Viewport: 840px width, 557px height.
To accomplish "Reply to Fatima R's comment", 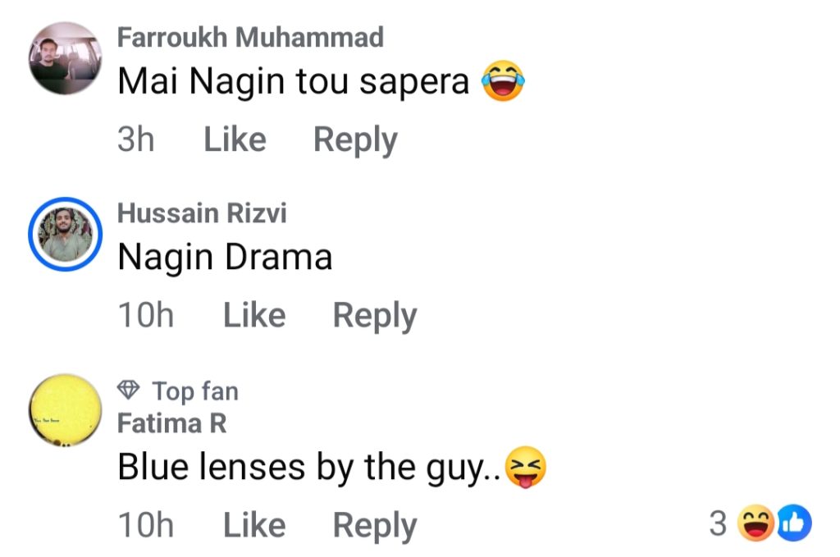I will [375, 525].
